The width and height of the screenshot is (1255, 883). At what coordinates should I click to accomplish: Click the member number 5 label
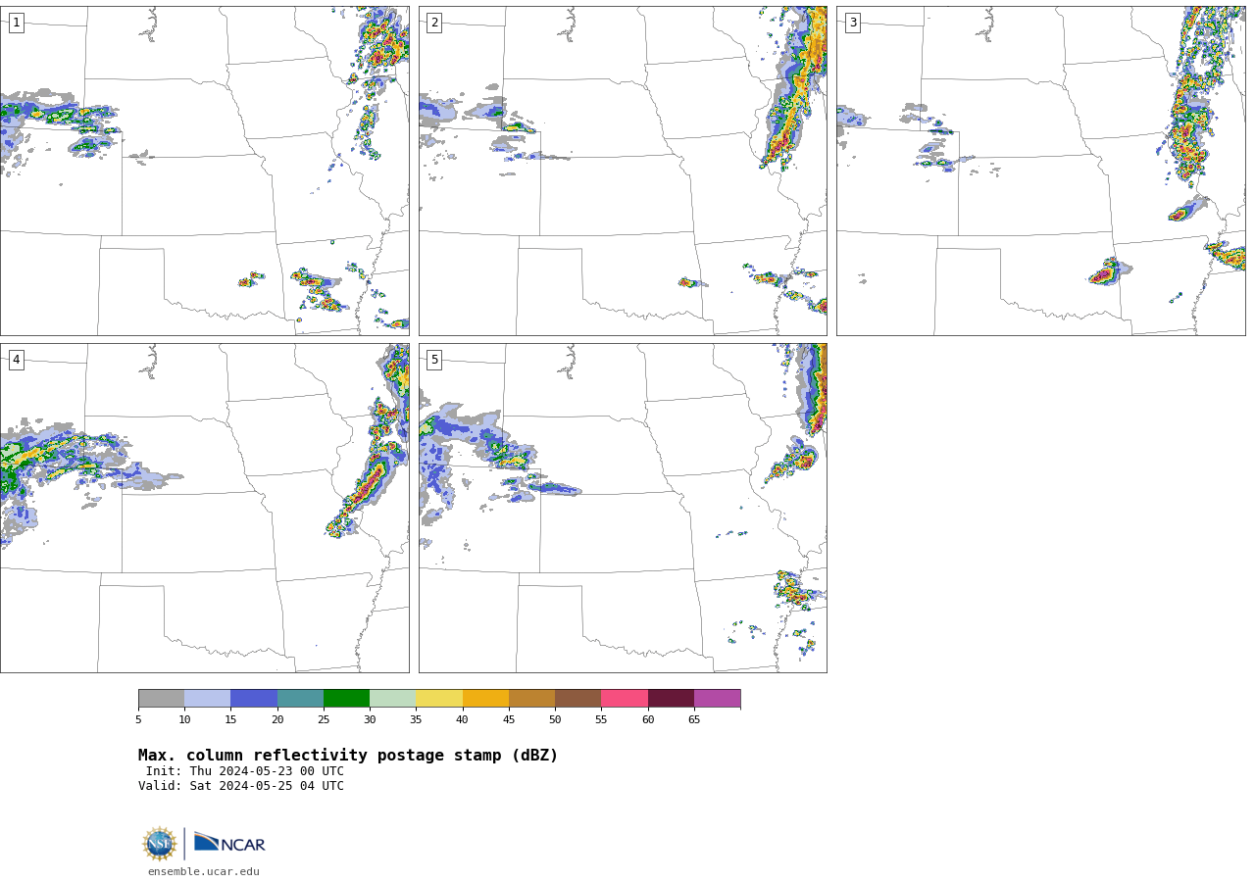434,360
